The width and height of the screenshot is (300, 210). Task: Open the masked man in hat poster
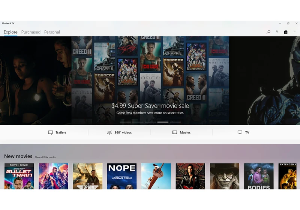[x=225, y=176]
